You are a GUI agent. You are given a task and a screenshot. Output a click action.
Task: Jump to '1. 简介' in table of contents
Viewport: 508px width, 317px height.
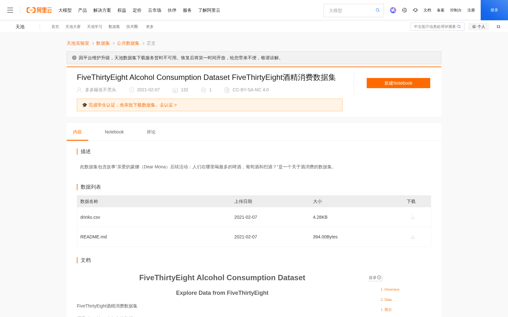[x=386, y=310]
